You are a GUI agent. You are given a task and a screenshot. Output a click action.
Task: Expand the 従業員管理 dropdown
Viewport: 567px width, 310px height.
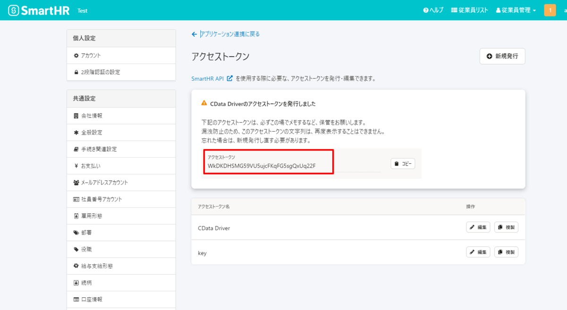coord(516,10)
